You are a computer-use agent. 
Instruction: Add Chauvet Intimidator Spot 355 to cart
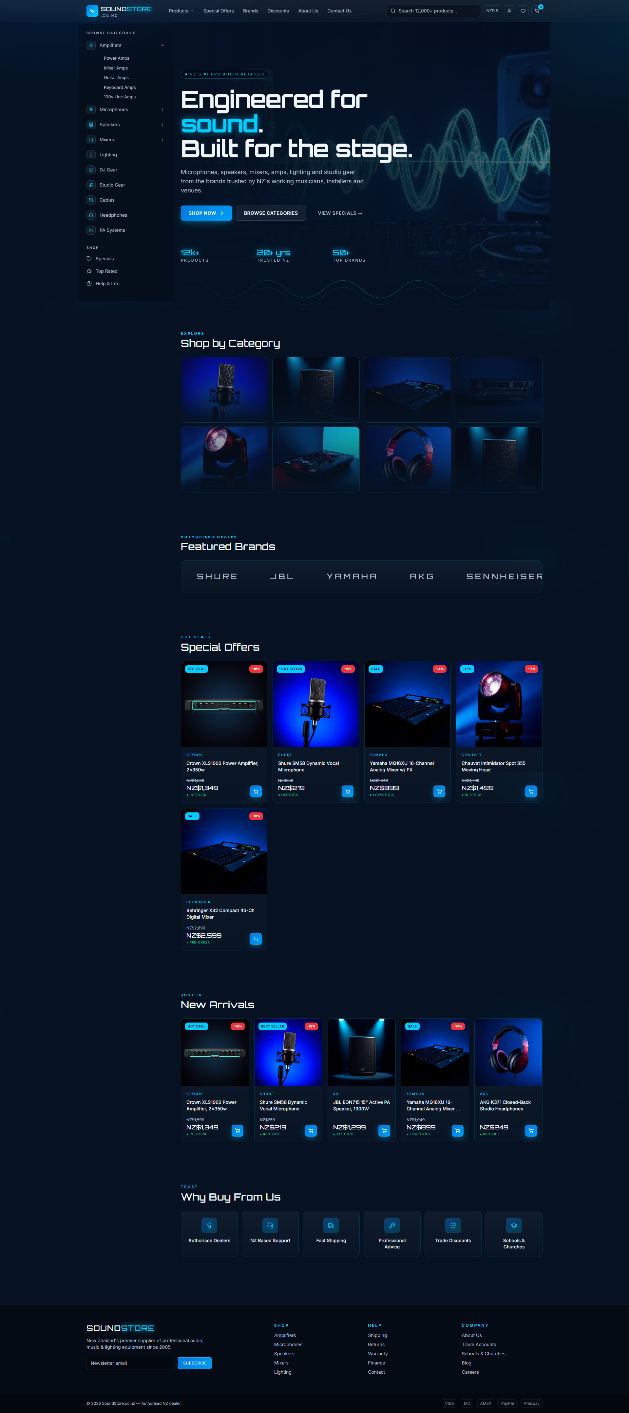531,791
